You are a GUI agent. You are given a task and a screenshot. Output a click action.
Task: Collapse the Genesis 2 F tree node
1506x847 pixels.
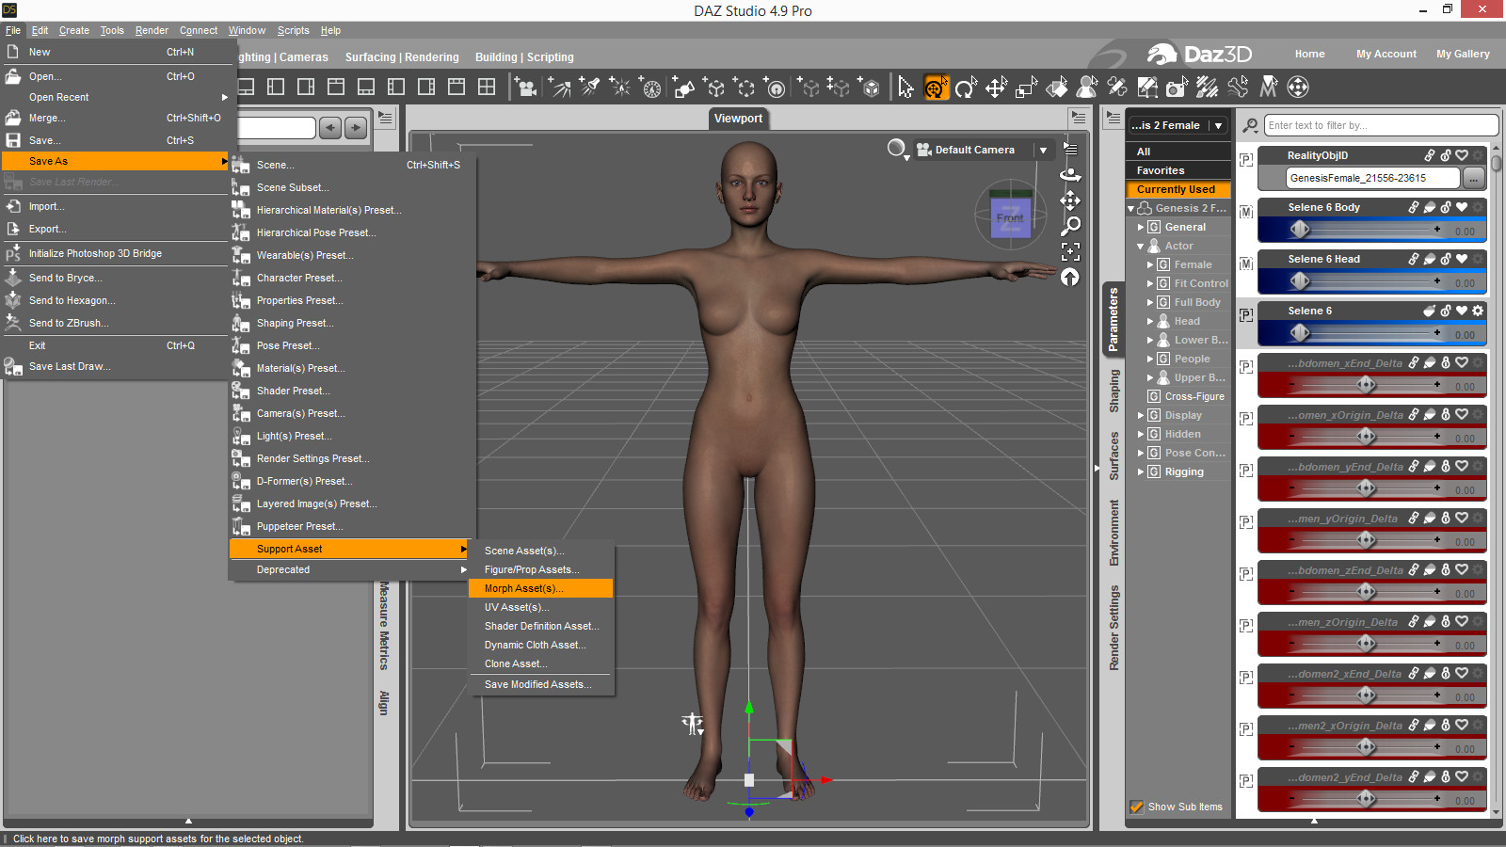(x=1131, y=209)
